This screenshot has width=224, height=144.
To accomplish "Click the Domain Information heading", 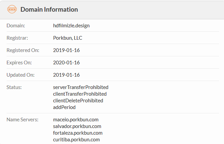I will pyautogui.click(x=49, y=9).
